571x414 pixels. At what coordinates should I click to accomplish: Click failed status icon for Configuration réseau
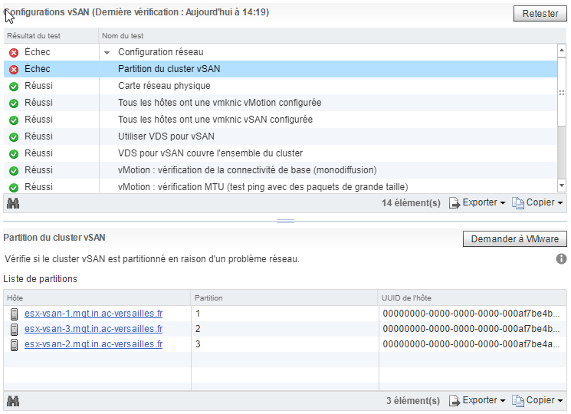[14, 53]
